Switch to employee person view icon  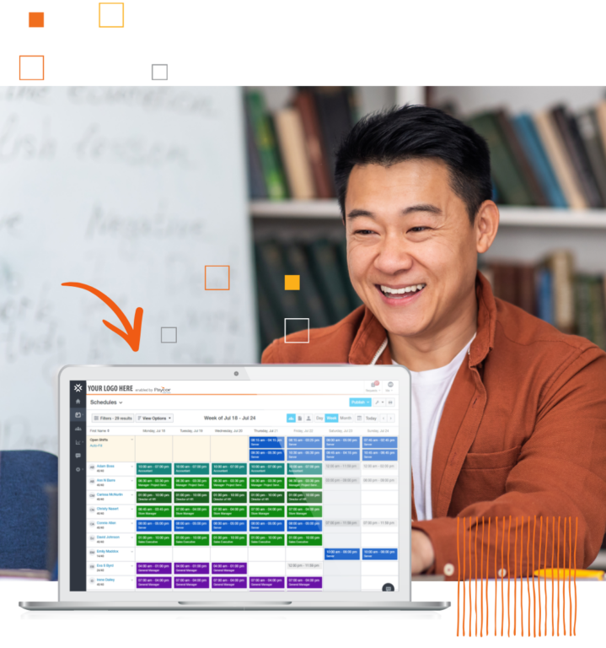[x=308, y=418]
